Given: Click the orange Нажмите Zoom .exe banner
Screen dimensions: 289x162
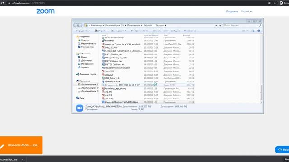Looking at the screenshot, I should click(21, 145).
